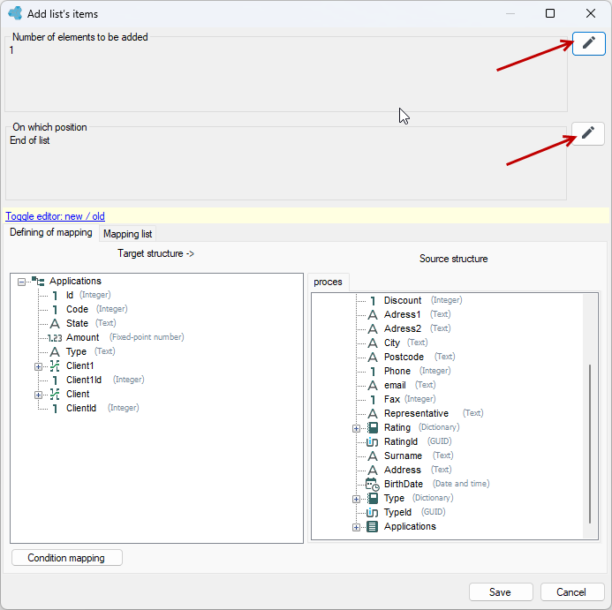Click the integer icon beside ClientId
This screenshot has width=612, height=610.
(x=55, y=408)
